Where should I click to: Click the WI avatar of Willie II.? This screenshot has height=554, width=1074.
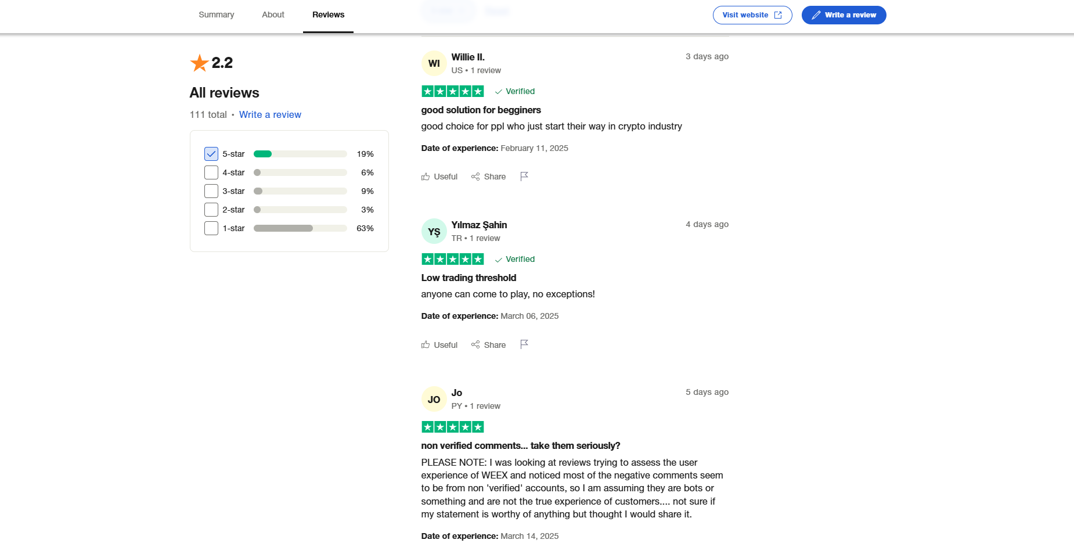point(434,63)
